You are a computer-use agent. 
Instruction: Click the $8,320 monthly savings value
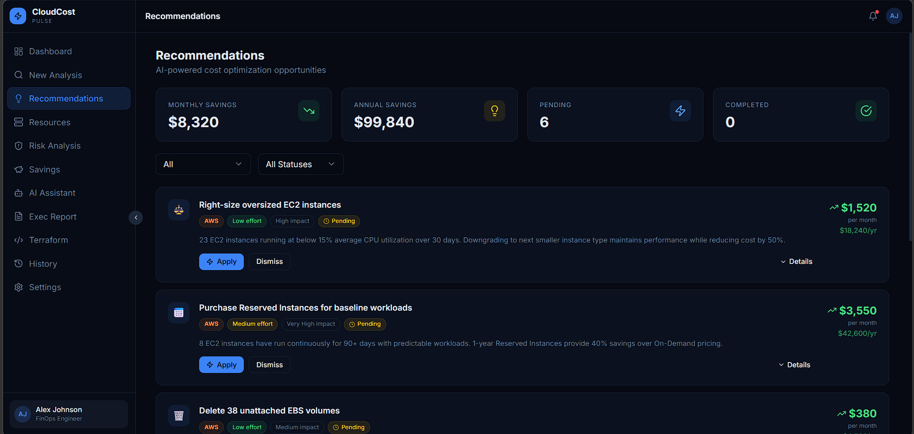click(193, 122)
